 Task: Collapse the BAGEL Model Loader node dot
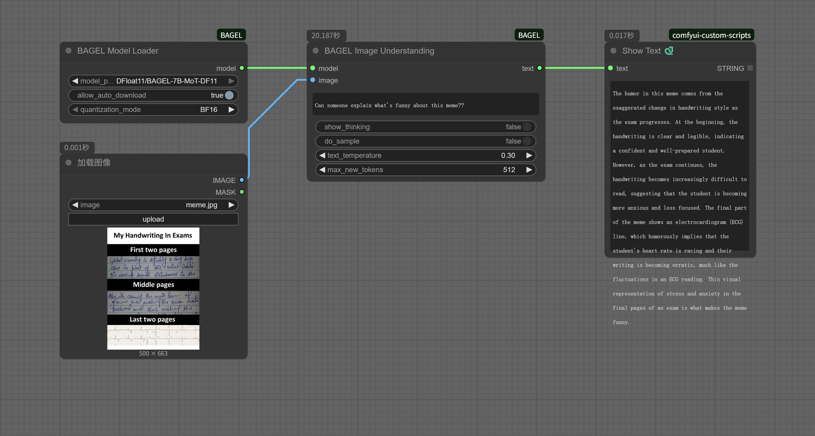point(68,51)
